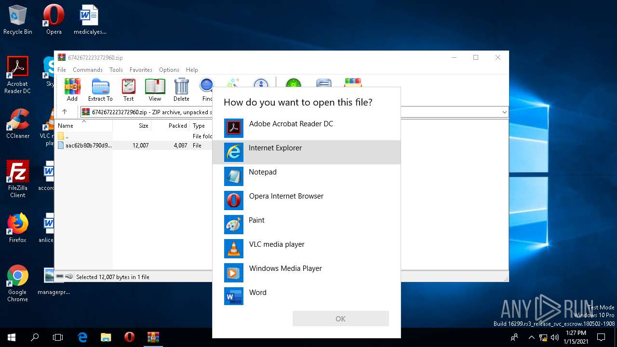Image resolution: width=617 pixels, height=347 pixels.
Task: Click WinRAR icon in the taskbar
Action: pos(153,337)
